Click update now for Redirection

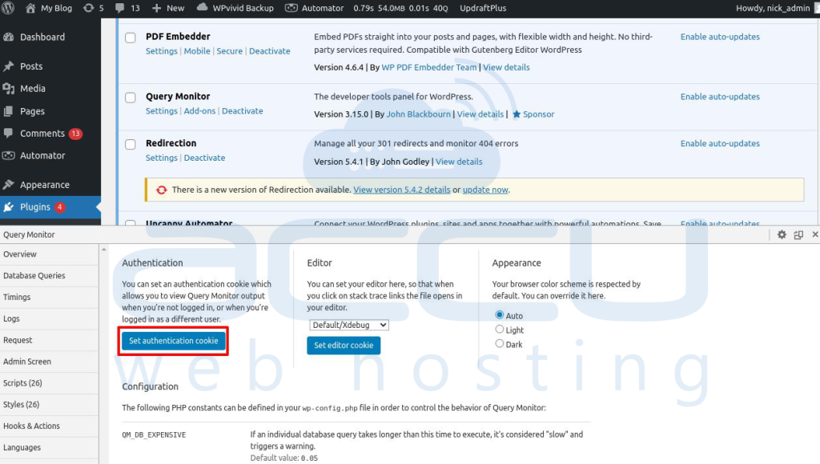click(487, 189)
